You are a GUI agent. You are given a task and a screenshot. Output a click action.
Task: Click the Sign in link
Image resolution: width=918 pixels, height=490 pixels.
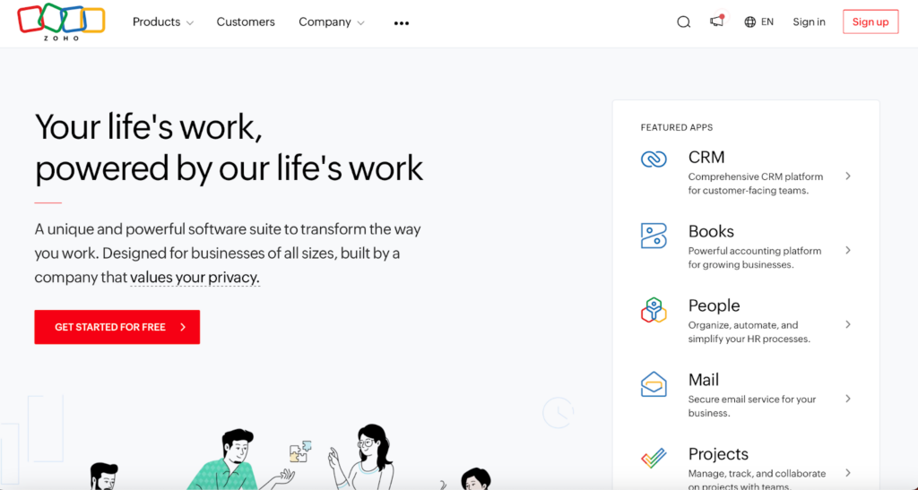point(809,22)
